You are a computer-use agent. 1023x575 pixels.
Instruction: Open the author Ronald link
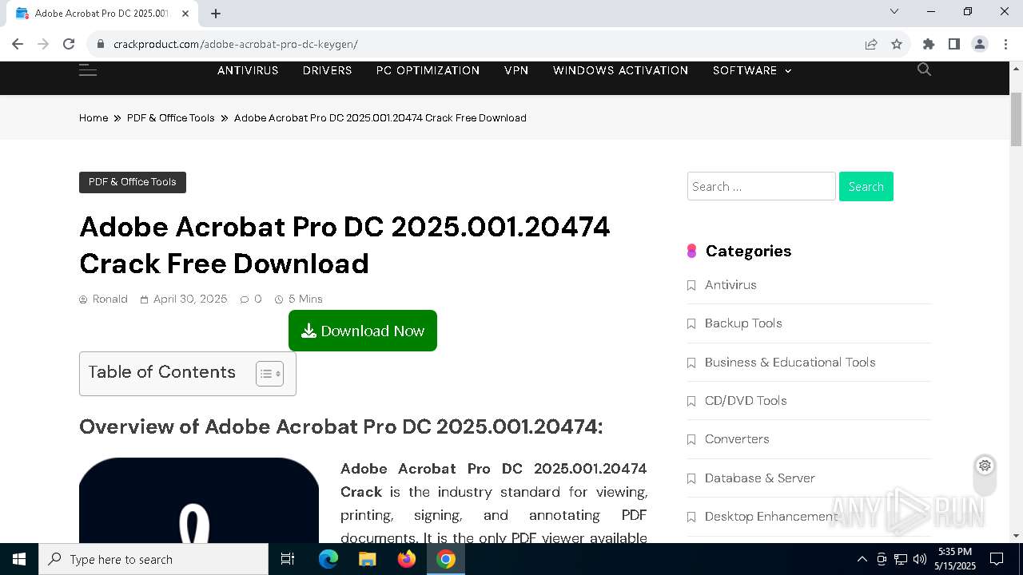(110, 299)
